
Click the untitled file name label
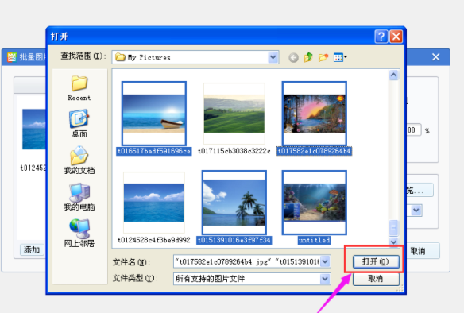pos(315,240)
